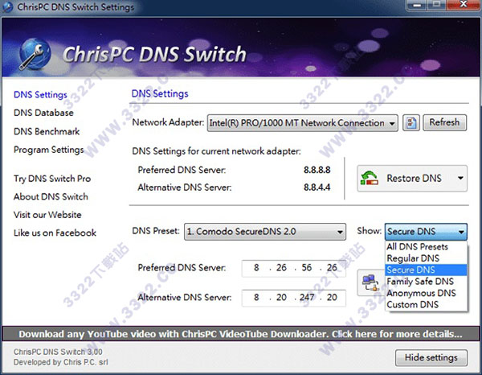Open DNS Settings in sidebar
This screenshot has width=482, height=375.
(x=40, y=94)
